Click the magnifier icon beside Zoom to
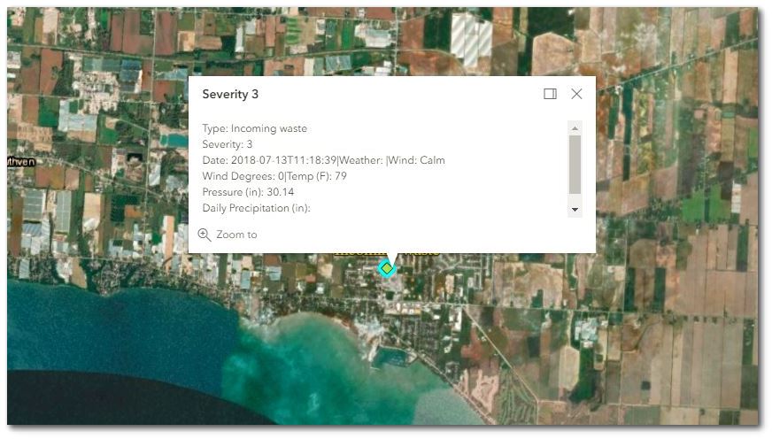Viewport: 772px width, 439px height. point(205,235)
